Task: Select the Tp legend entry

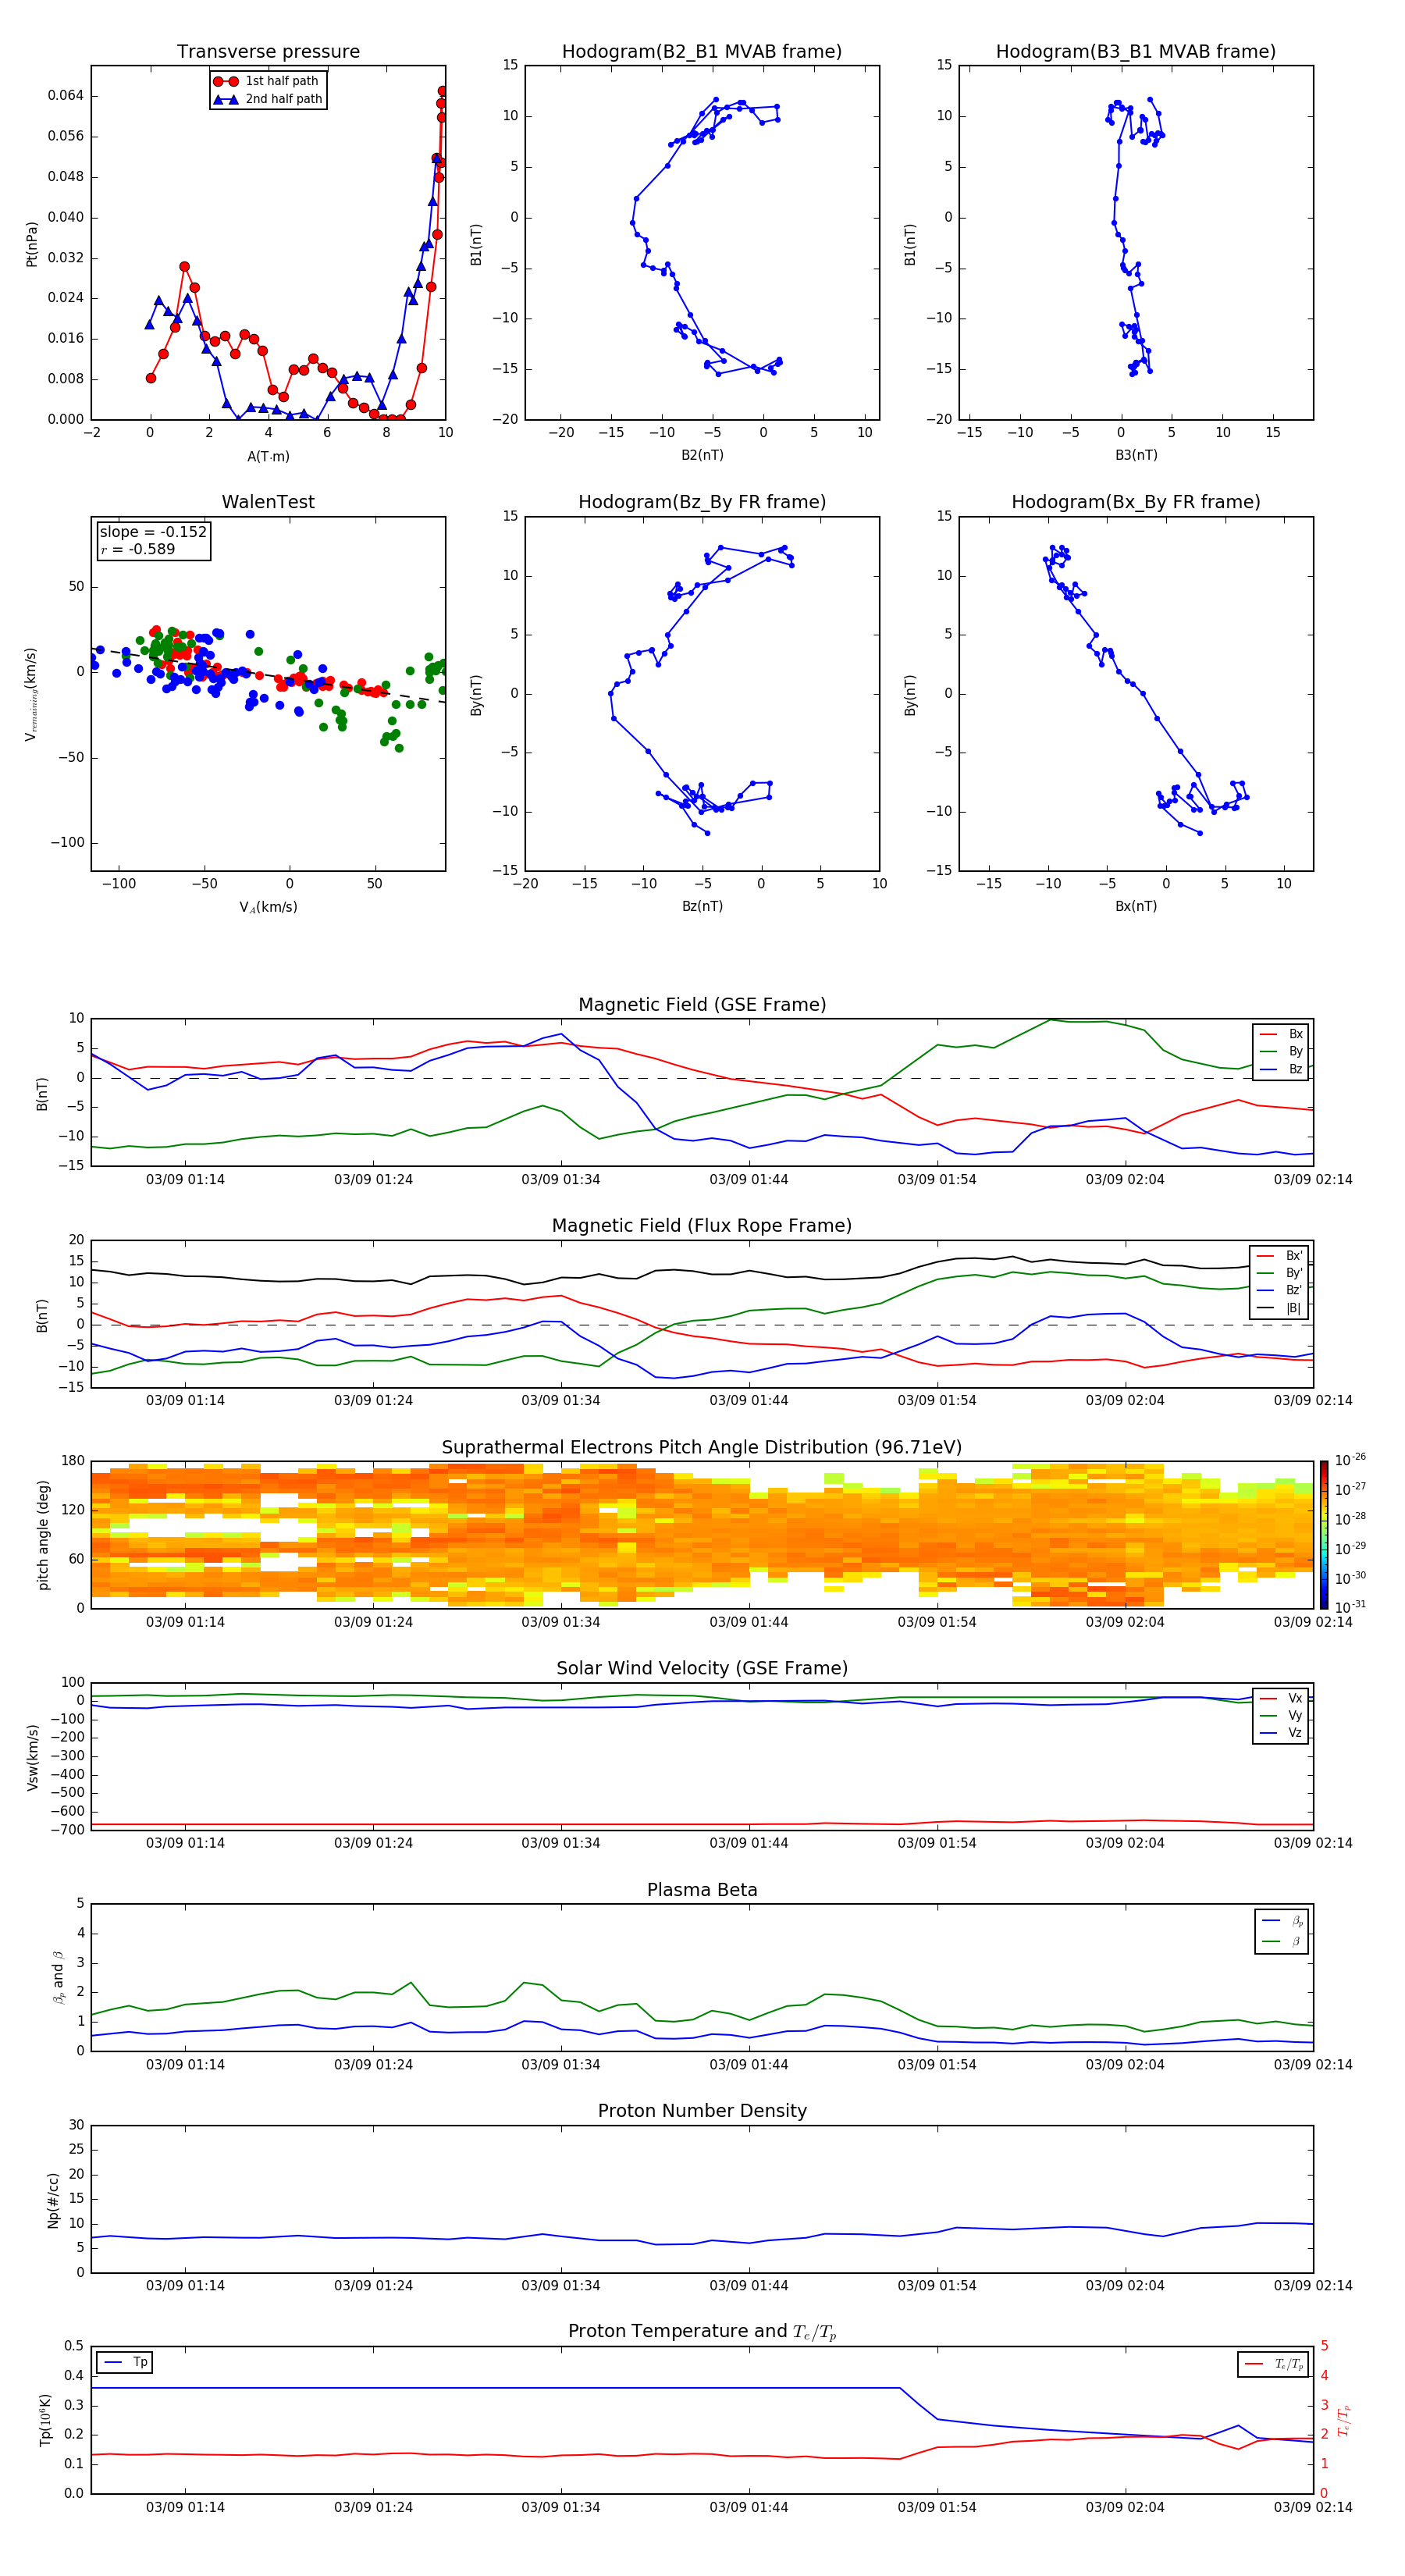Action: pos(125,2362)
